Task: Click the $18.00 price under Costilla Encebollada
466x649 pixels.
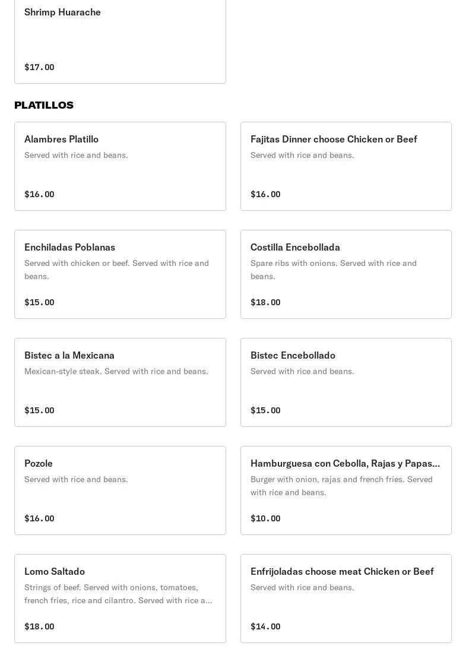Action: point(265,303)
